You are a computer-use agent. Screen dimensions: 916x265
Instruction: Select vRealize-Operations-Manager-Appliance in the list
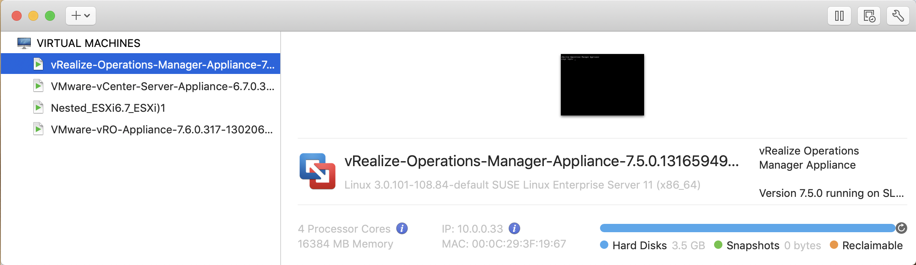pos(140,64)
